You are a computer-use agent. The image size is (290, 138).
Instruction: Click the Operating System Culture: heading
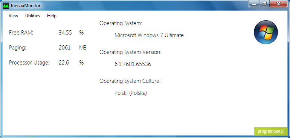click(130, 81)
